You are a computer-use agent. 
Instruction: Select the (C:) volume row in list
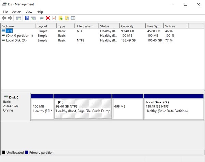point(10,31)
